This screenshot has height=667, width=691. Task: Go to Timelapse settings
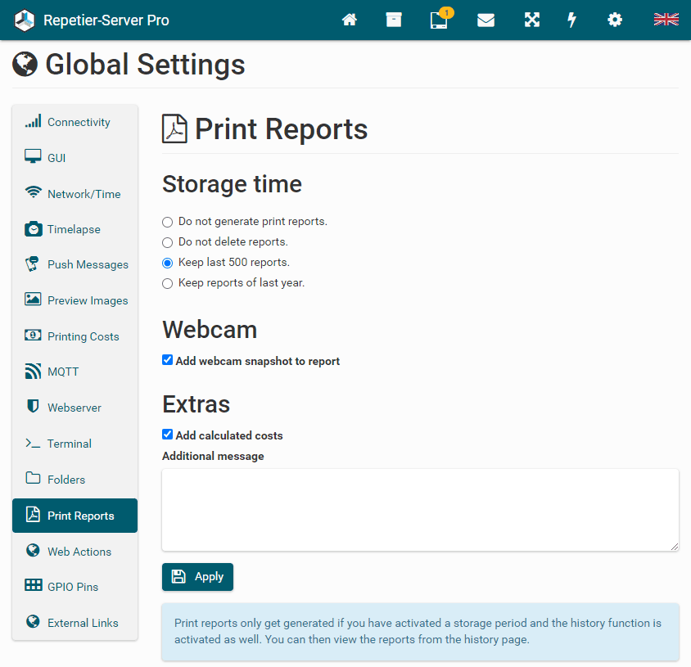(75, 229)
